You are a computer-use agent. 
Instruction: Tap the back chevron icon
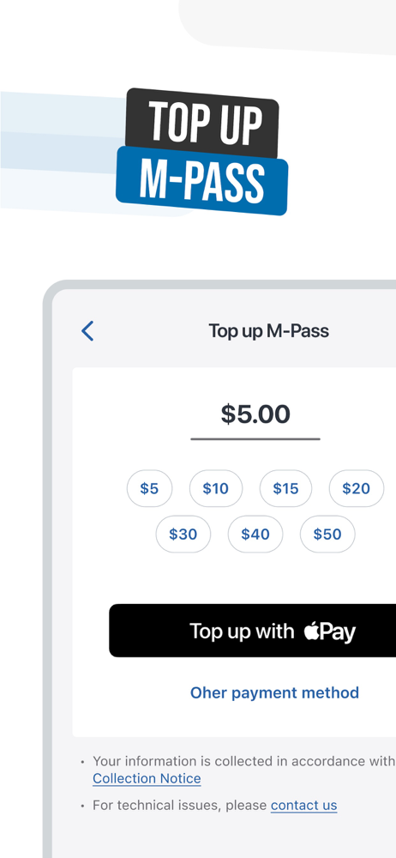(x=87, y=331)
